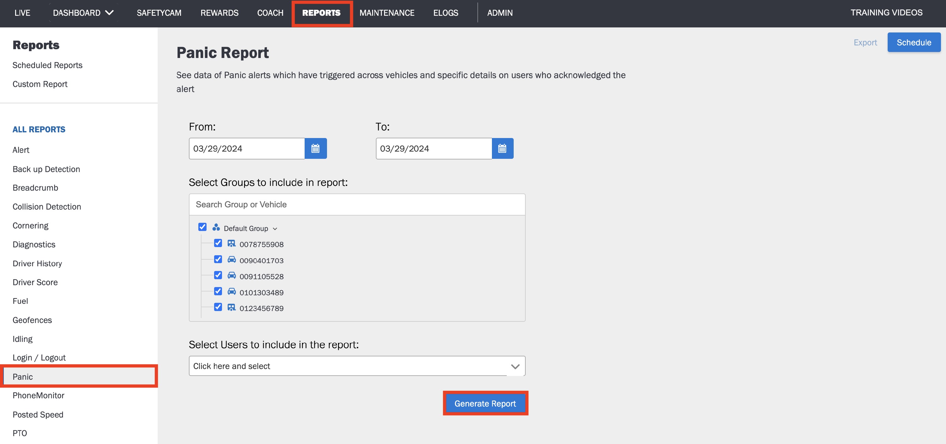This screenshot has width=946, height=444.
Task: Click the To date input field
Action: point(434,149)
